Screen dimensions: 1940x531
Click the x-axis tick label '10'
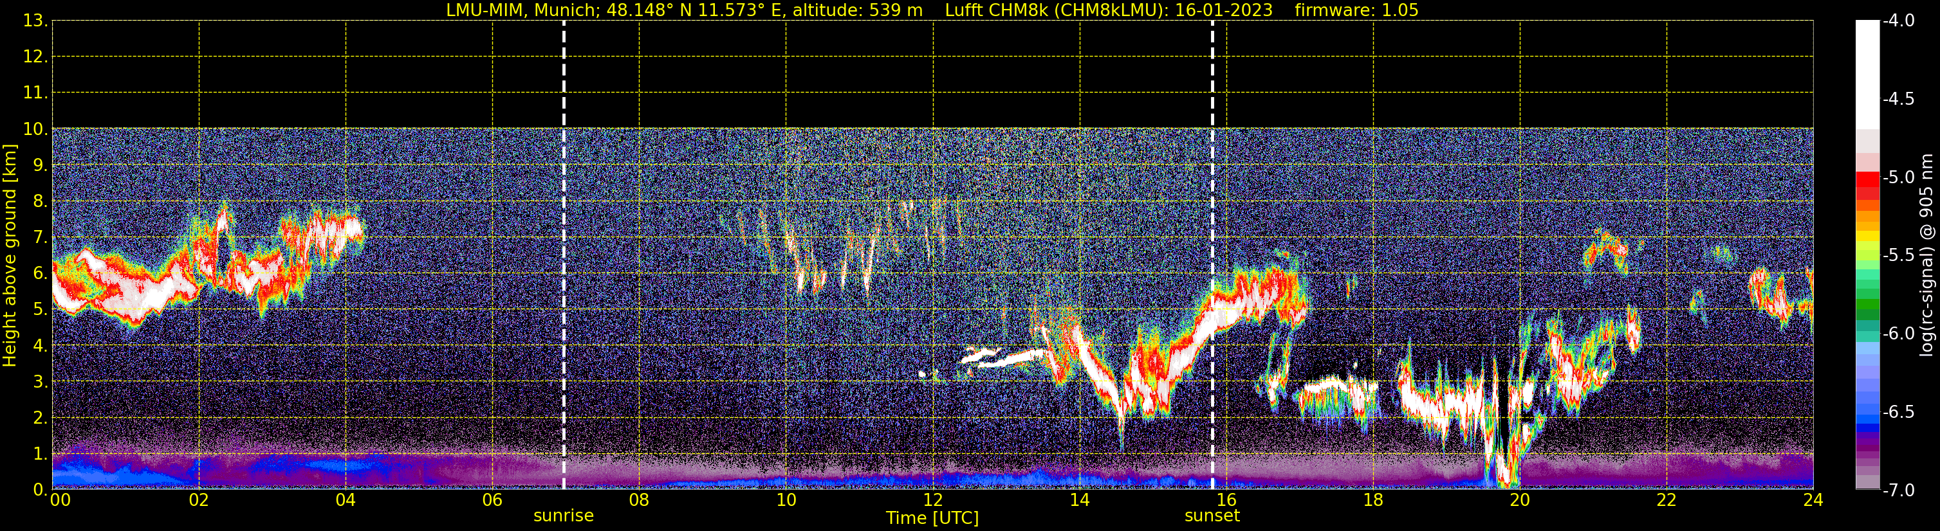[x=786, y=500]
